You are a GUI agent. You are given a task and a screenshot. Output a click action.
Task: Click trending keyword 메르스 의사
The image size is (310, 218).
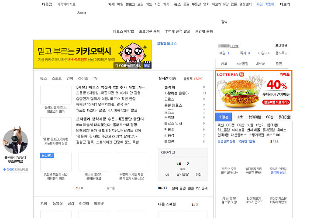pyautogui.click(x=173, y=124)
